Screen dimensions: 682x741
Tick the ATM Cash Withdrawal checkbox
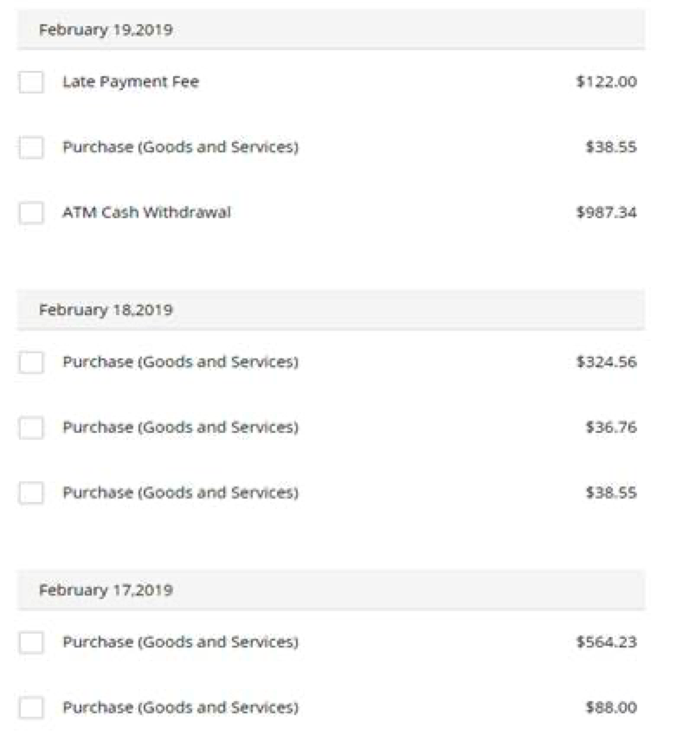(x=31, y=213)
